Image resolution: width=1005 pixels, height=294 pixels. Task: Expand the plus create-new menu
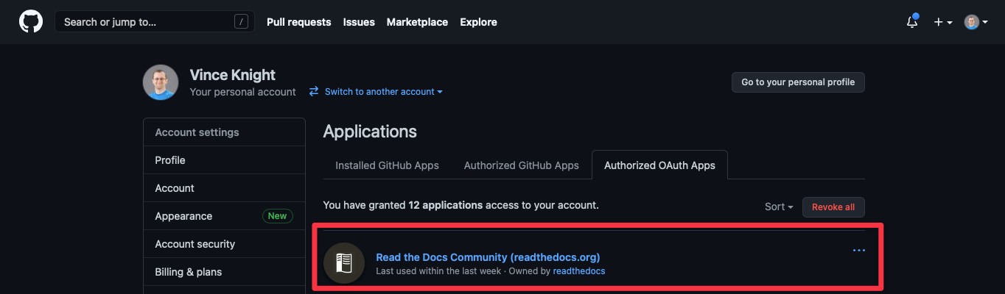tap(943, 22)
